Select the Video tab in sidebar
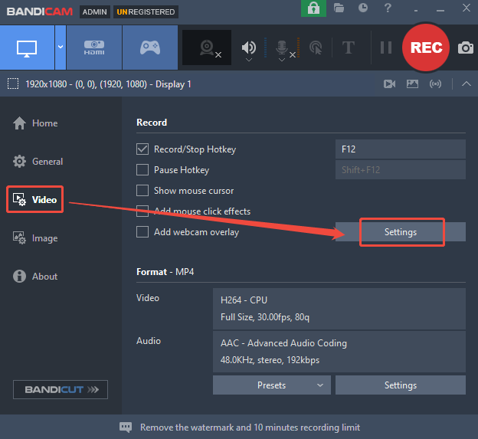 click(x=34, y=199)
